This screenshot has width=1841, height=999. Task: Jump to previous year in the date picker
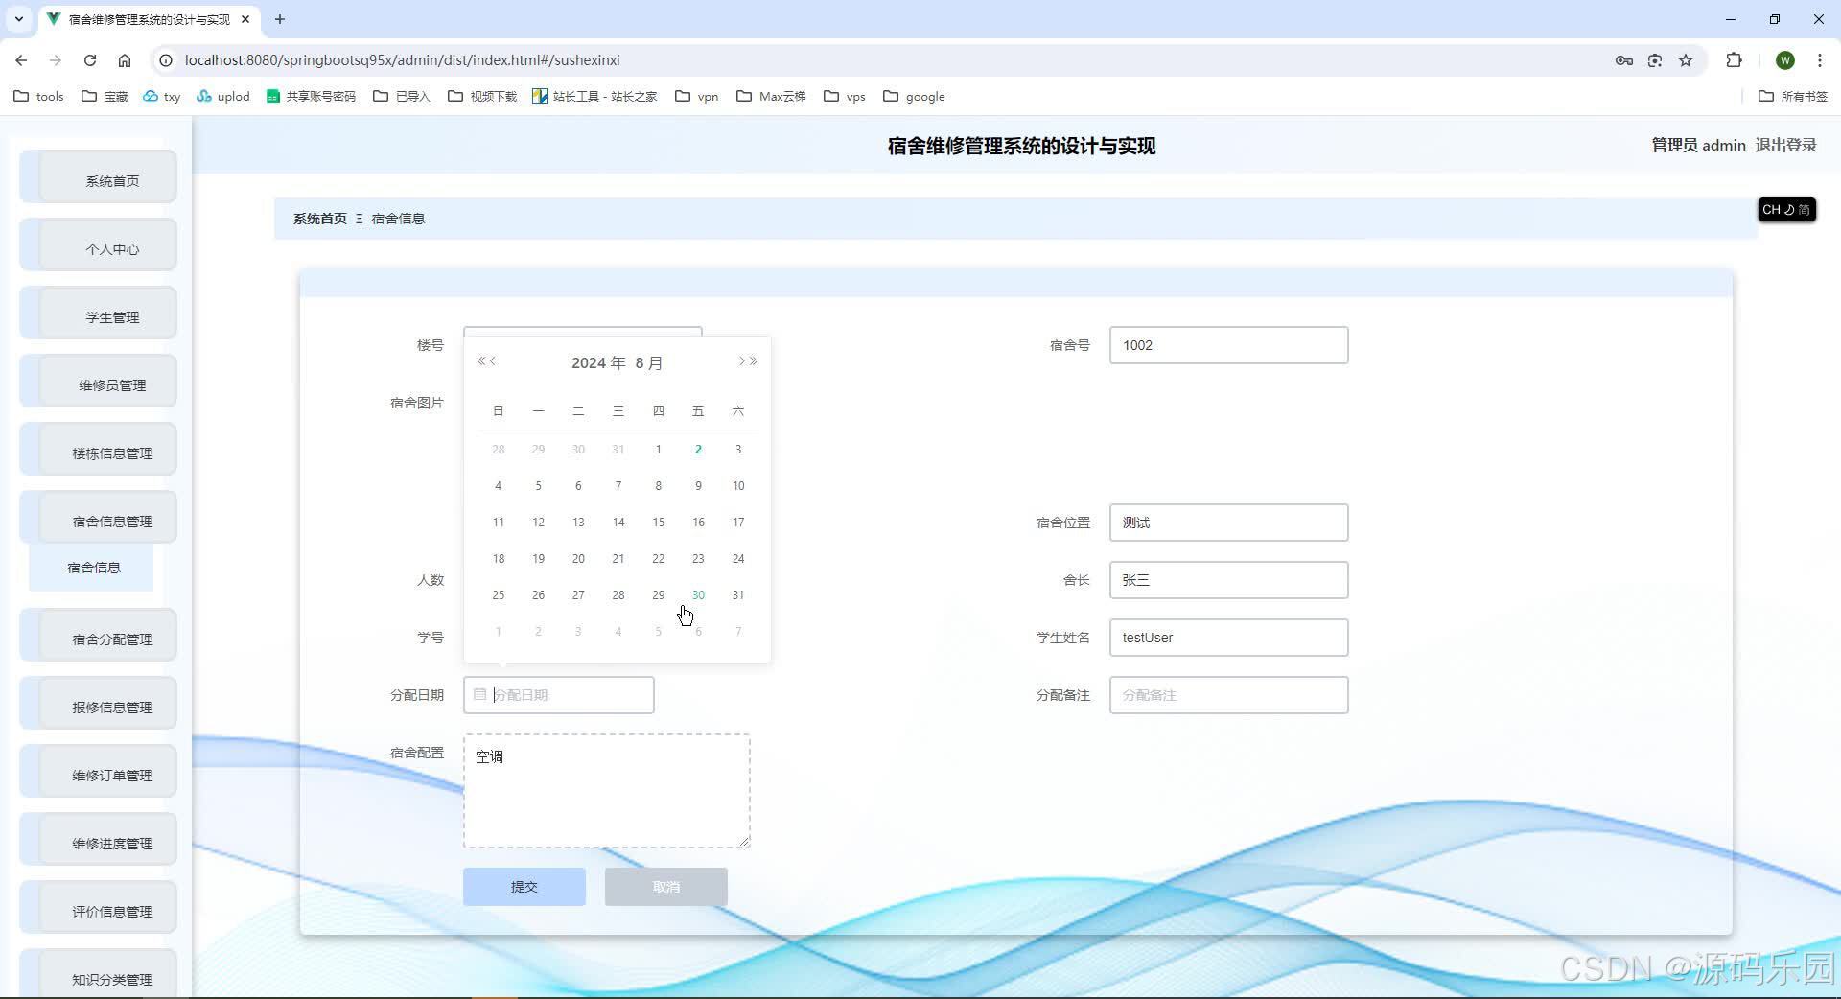coord(484,361)
